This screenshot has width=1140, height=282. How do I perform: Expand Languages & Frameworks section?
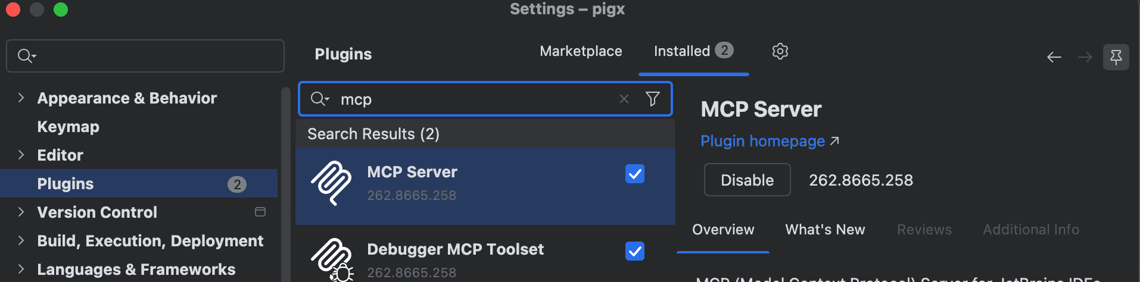pos(21,269)
